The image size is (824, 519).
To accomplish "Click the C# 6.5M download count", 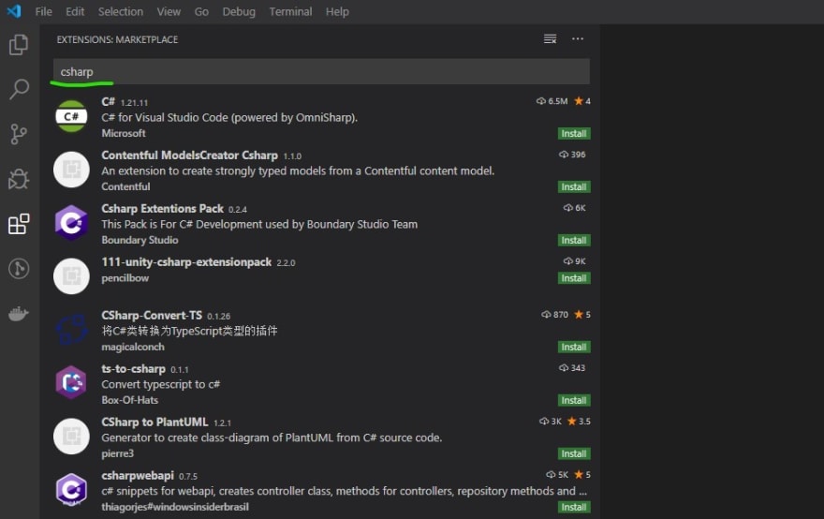I will [x=552, y=101].
